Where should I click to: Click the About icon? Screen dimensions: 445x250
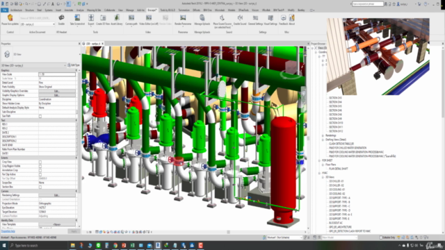pyautogui.click(x=291, y=18)
